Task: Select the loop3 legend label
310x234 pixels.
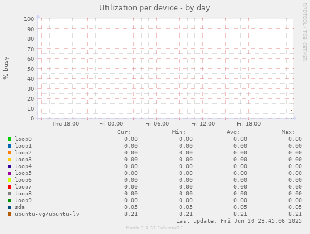Action: point(23,159)
